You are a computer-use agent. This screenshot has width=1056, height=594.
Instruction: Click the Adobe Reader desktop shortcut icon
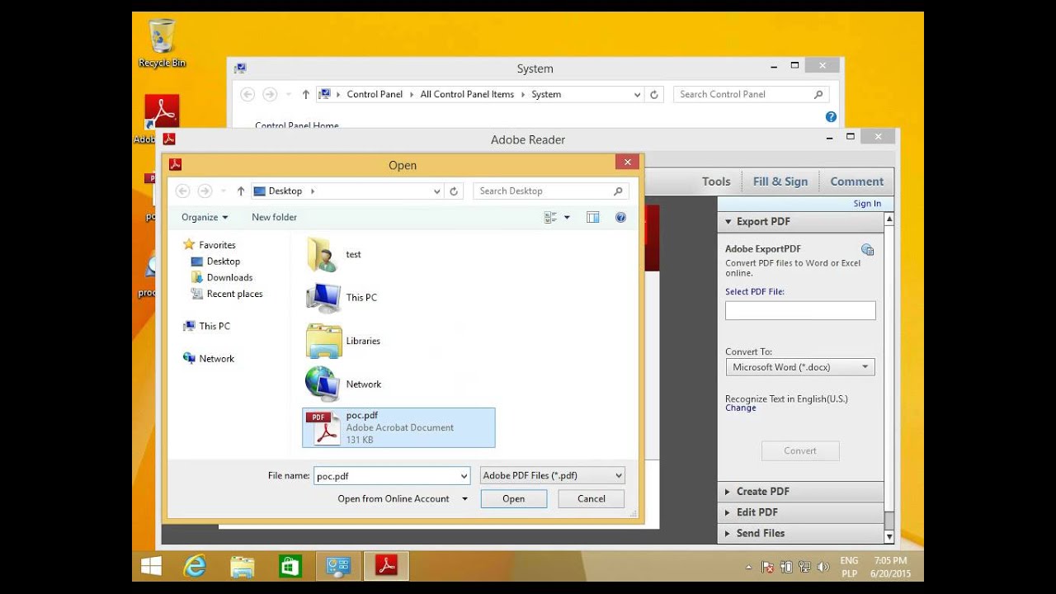pos(162,112)
